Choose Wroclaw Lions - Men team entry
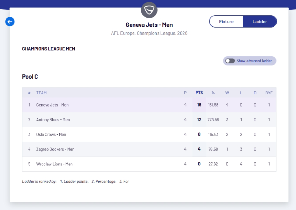Screen dimensions: 296x210 54,164
